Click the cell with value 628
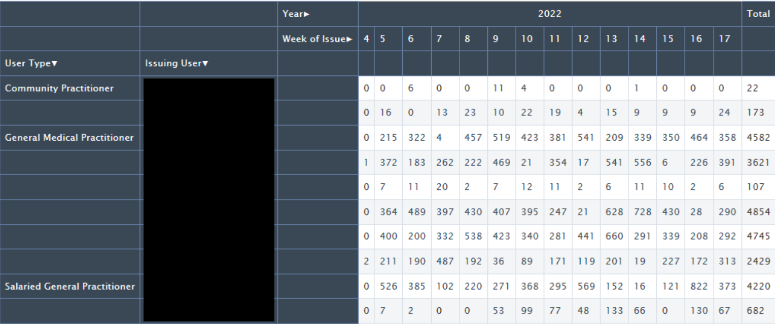Screen dimensions: 775x324 tap(614, 212)
